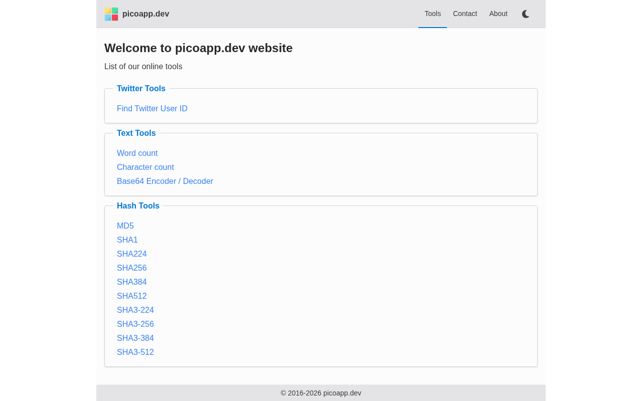642x401 pixels.
Task: Open the Find Twitter User ID tool
Action: (x=152, y=109)
